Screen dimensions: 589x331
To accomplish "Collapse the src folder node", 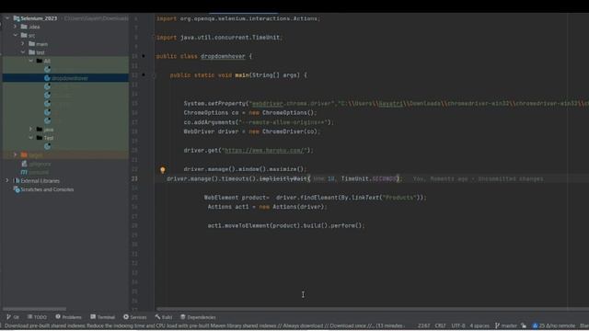I will [16, 35].
